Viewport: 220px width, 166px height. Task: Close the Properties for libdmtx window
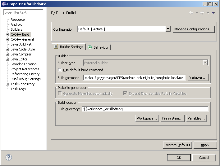pyautogui.click(x=215, y=4)
